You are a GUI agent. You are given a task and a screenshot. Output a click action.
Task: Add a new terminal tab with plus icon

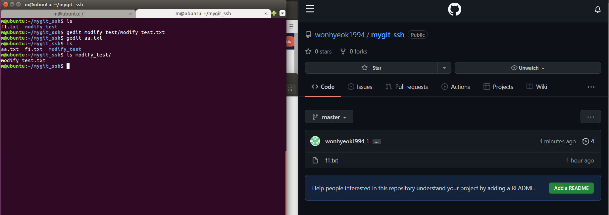click(x=274, y=13)
